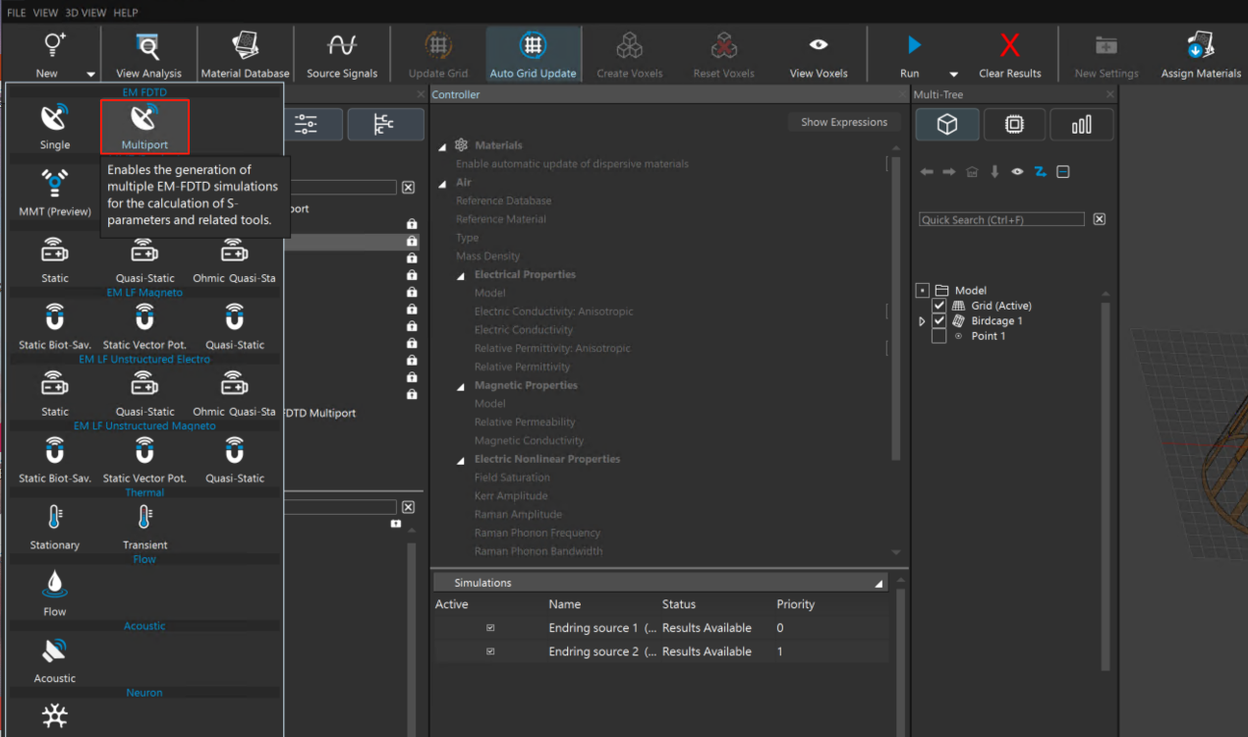1248x737 pixels.
Task: Open the FILE menu
Action: (17, 13)
